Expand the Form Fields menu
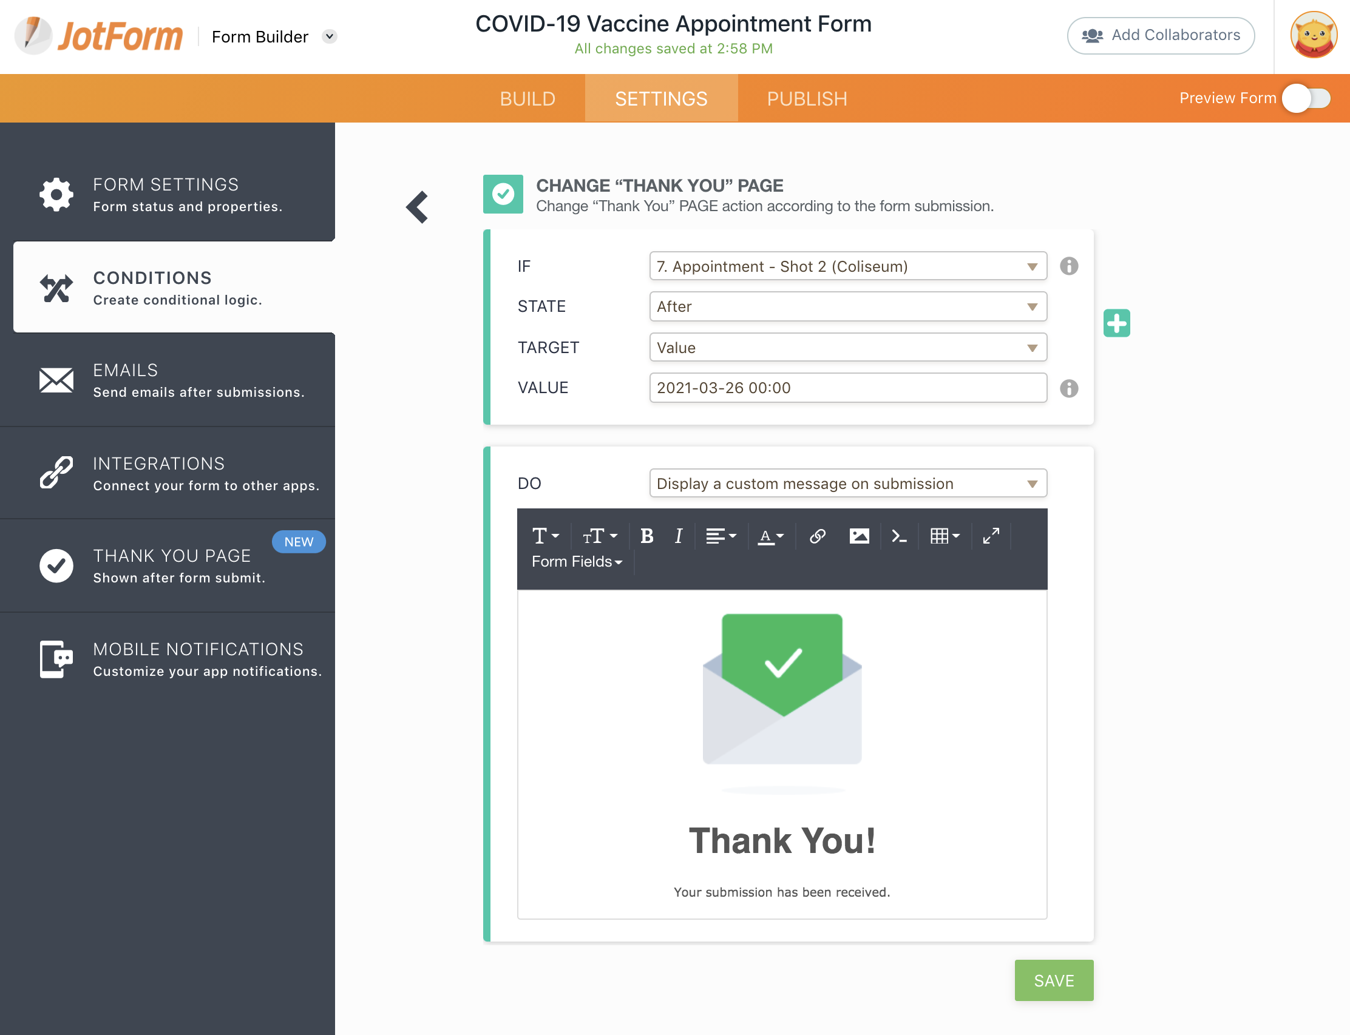Screen dimensions: 1350x1035 click(x=577, y=562)
